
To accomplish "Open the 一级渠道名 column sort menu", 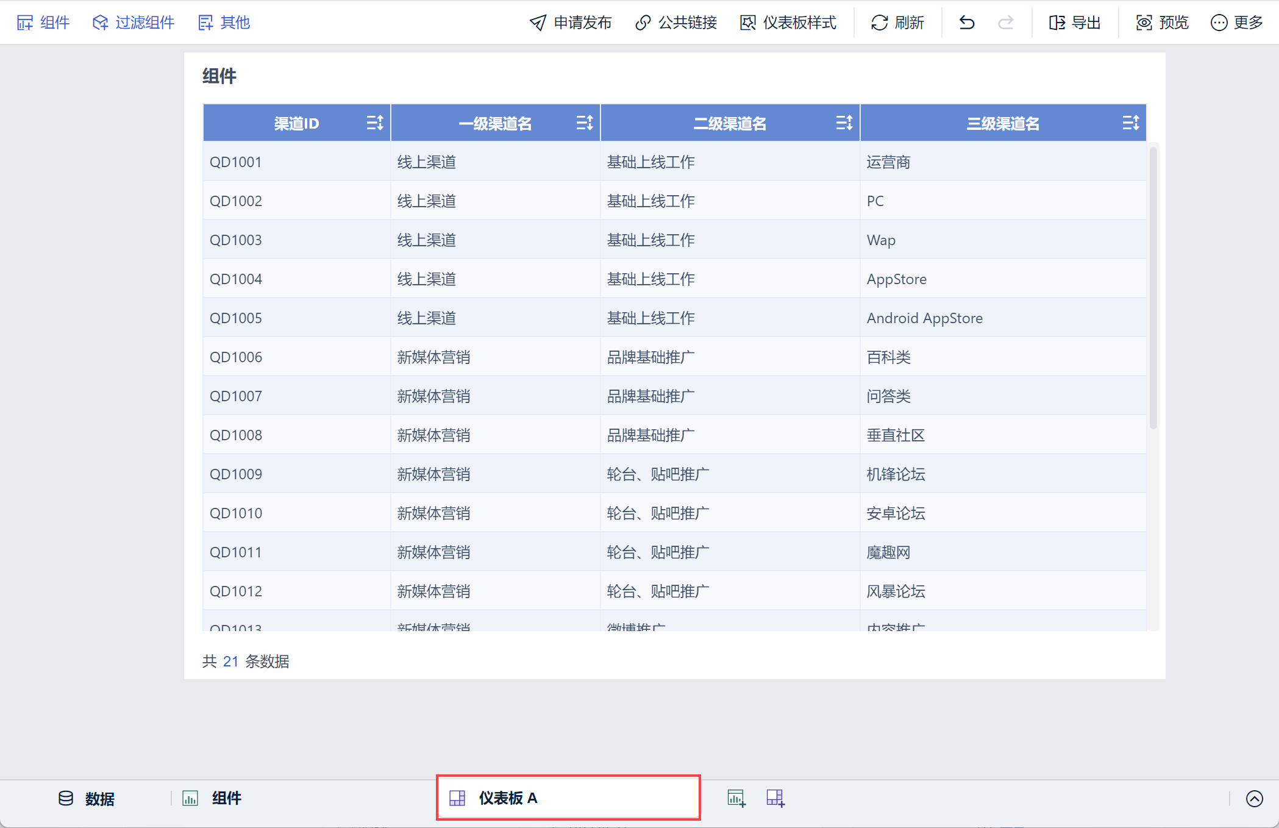I will 584,123.
